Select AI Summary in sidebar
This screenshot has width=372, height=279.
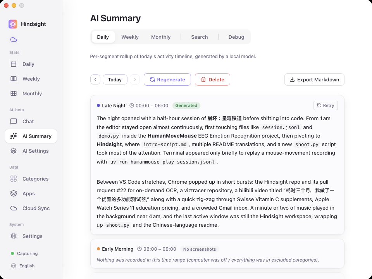31,136
